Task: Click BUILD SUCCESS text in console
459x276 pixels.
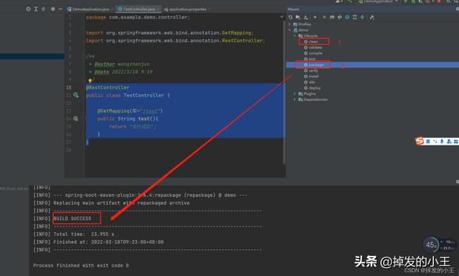Action: (72, 219)
